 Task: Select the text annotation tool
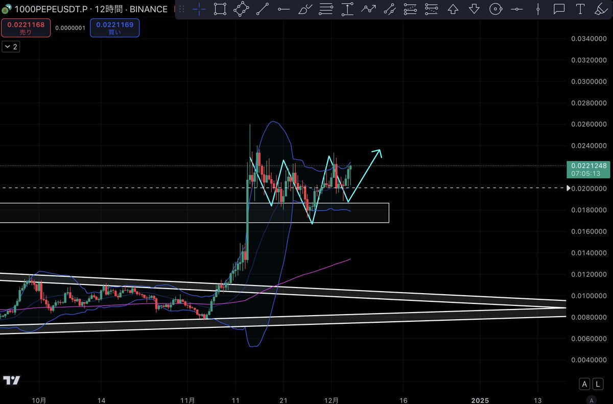580,9
